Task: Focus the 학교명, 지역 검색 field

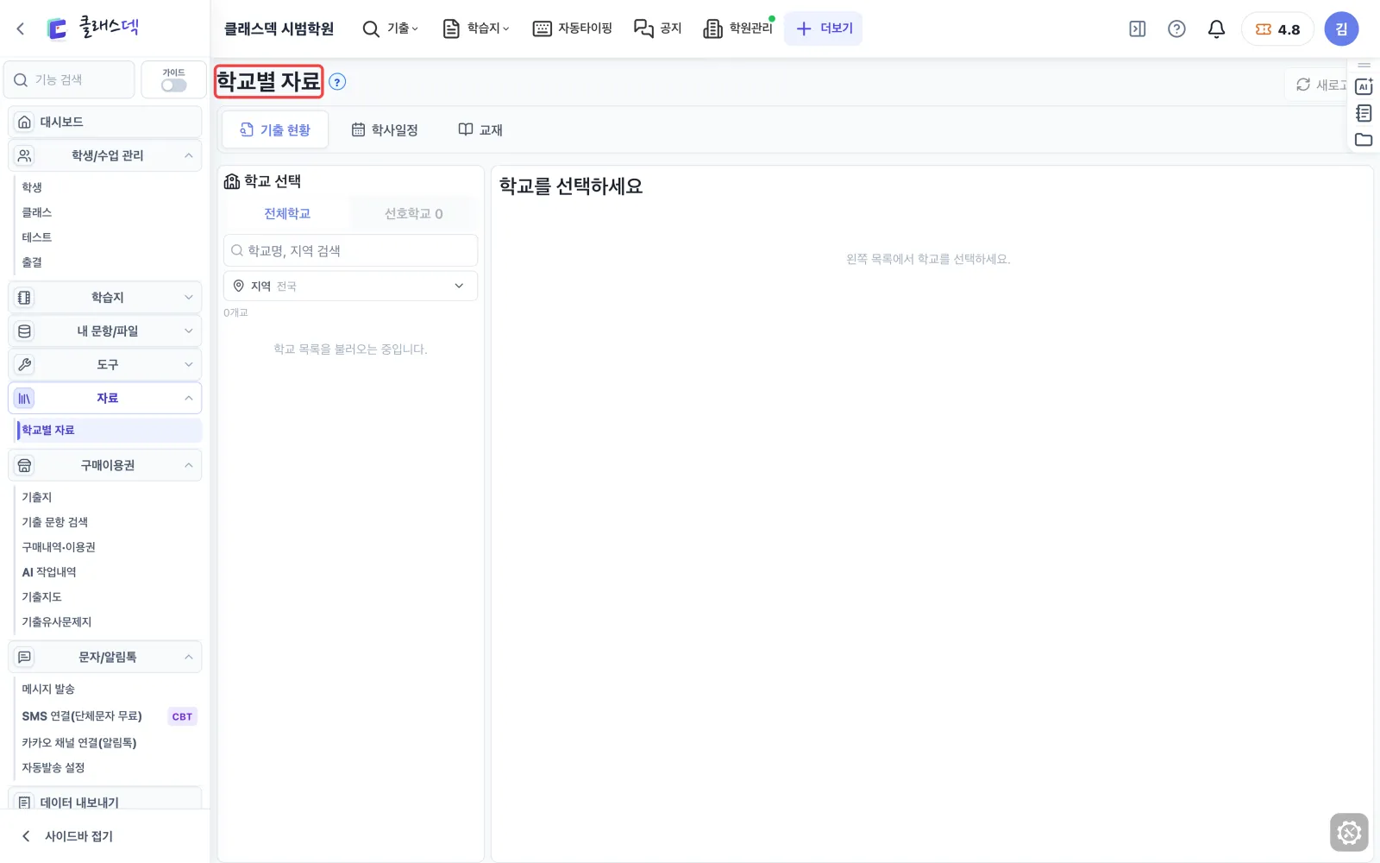Action: tap(350, 250)
